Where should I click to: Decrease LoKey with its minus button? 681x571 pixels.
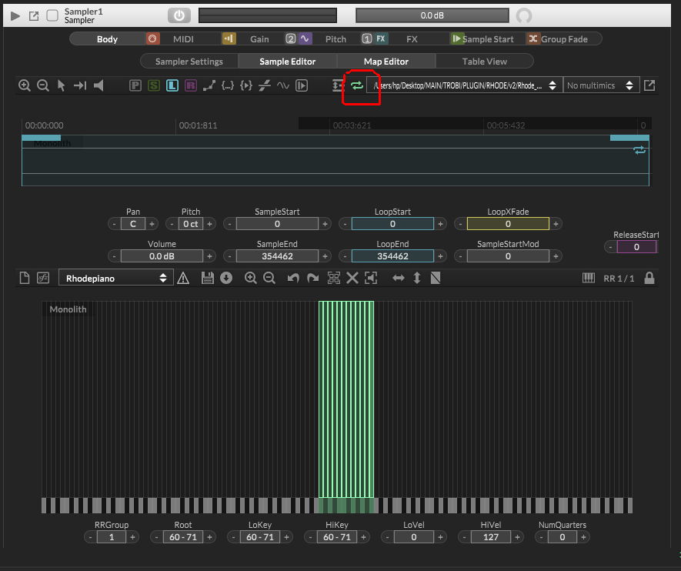point(234,537)
